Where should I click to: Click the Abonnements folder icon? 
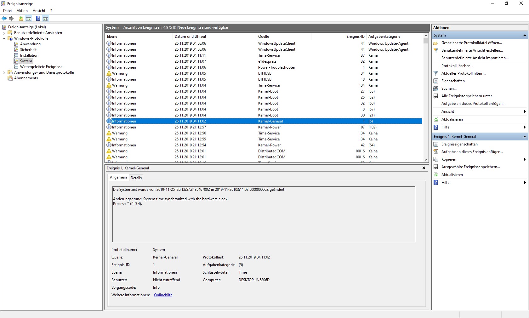pos(10,78)
